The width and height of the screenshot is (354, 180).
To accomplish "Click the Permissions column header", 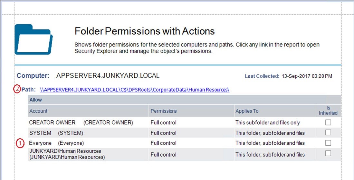I will pos(164,111).
